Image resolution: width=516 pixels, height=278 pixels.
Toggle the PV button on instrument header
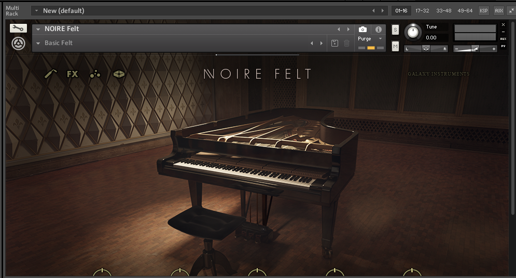(503, 46)
